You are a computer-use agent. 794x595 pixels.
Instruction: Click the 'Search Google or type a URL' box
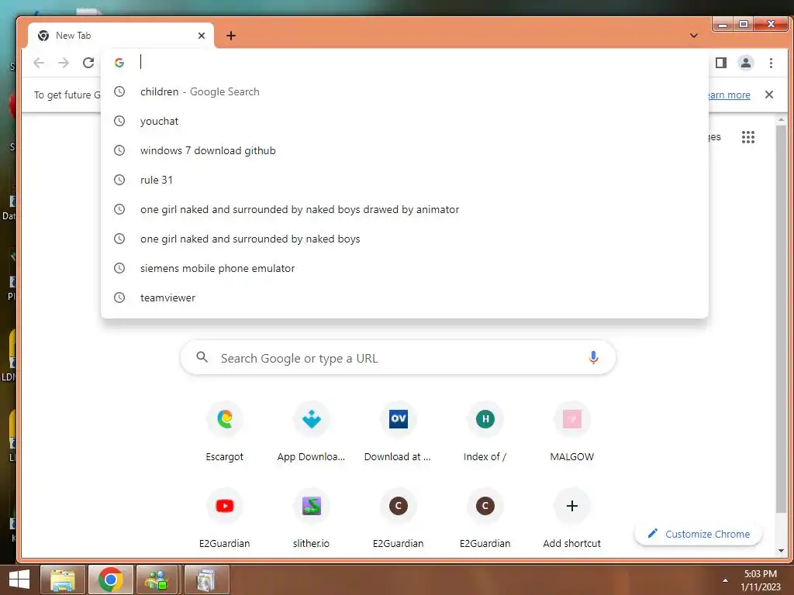coord(398,358)
